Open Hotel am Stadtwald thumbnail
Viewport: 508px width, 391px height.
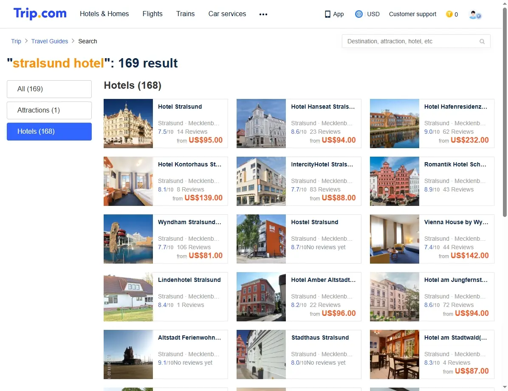pos(394,354)
